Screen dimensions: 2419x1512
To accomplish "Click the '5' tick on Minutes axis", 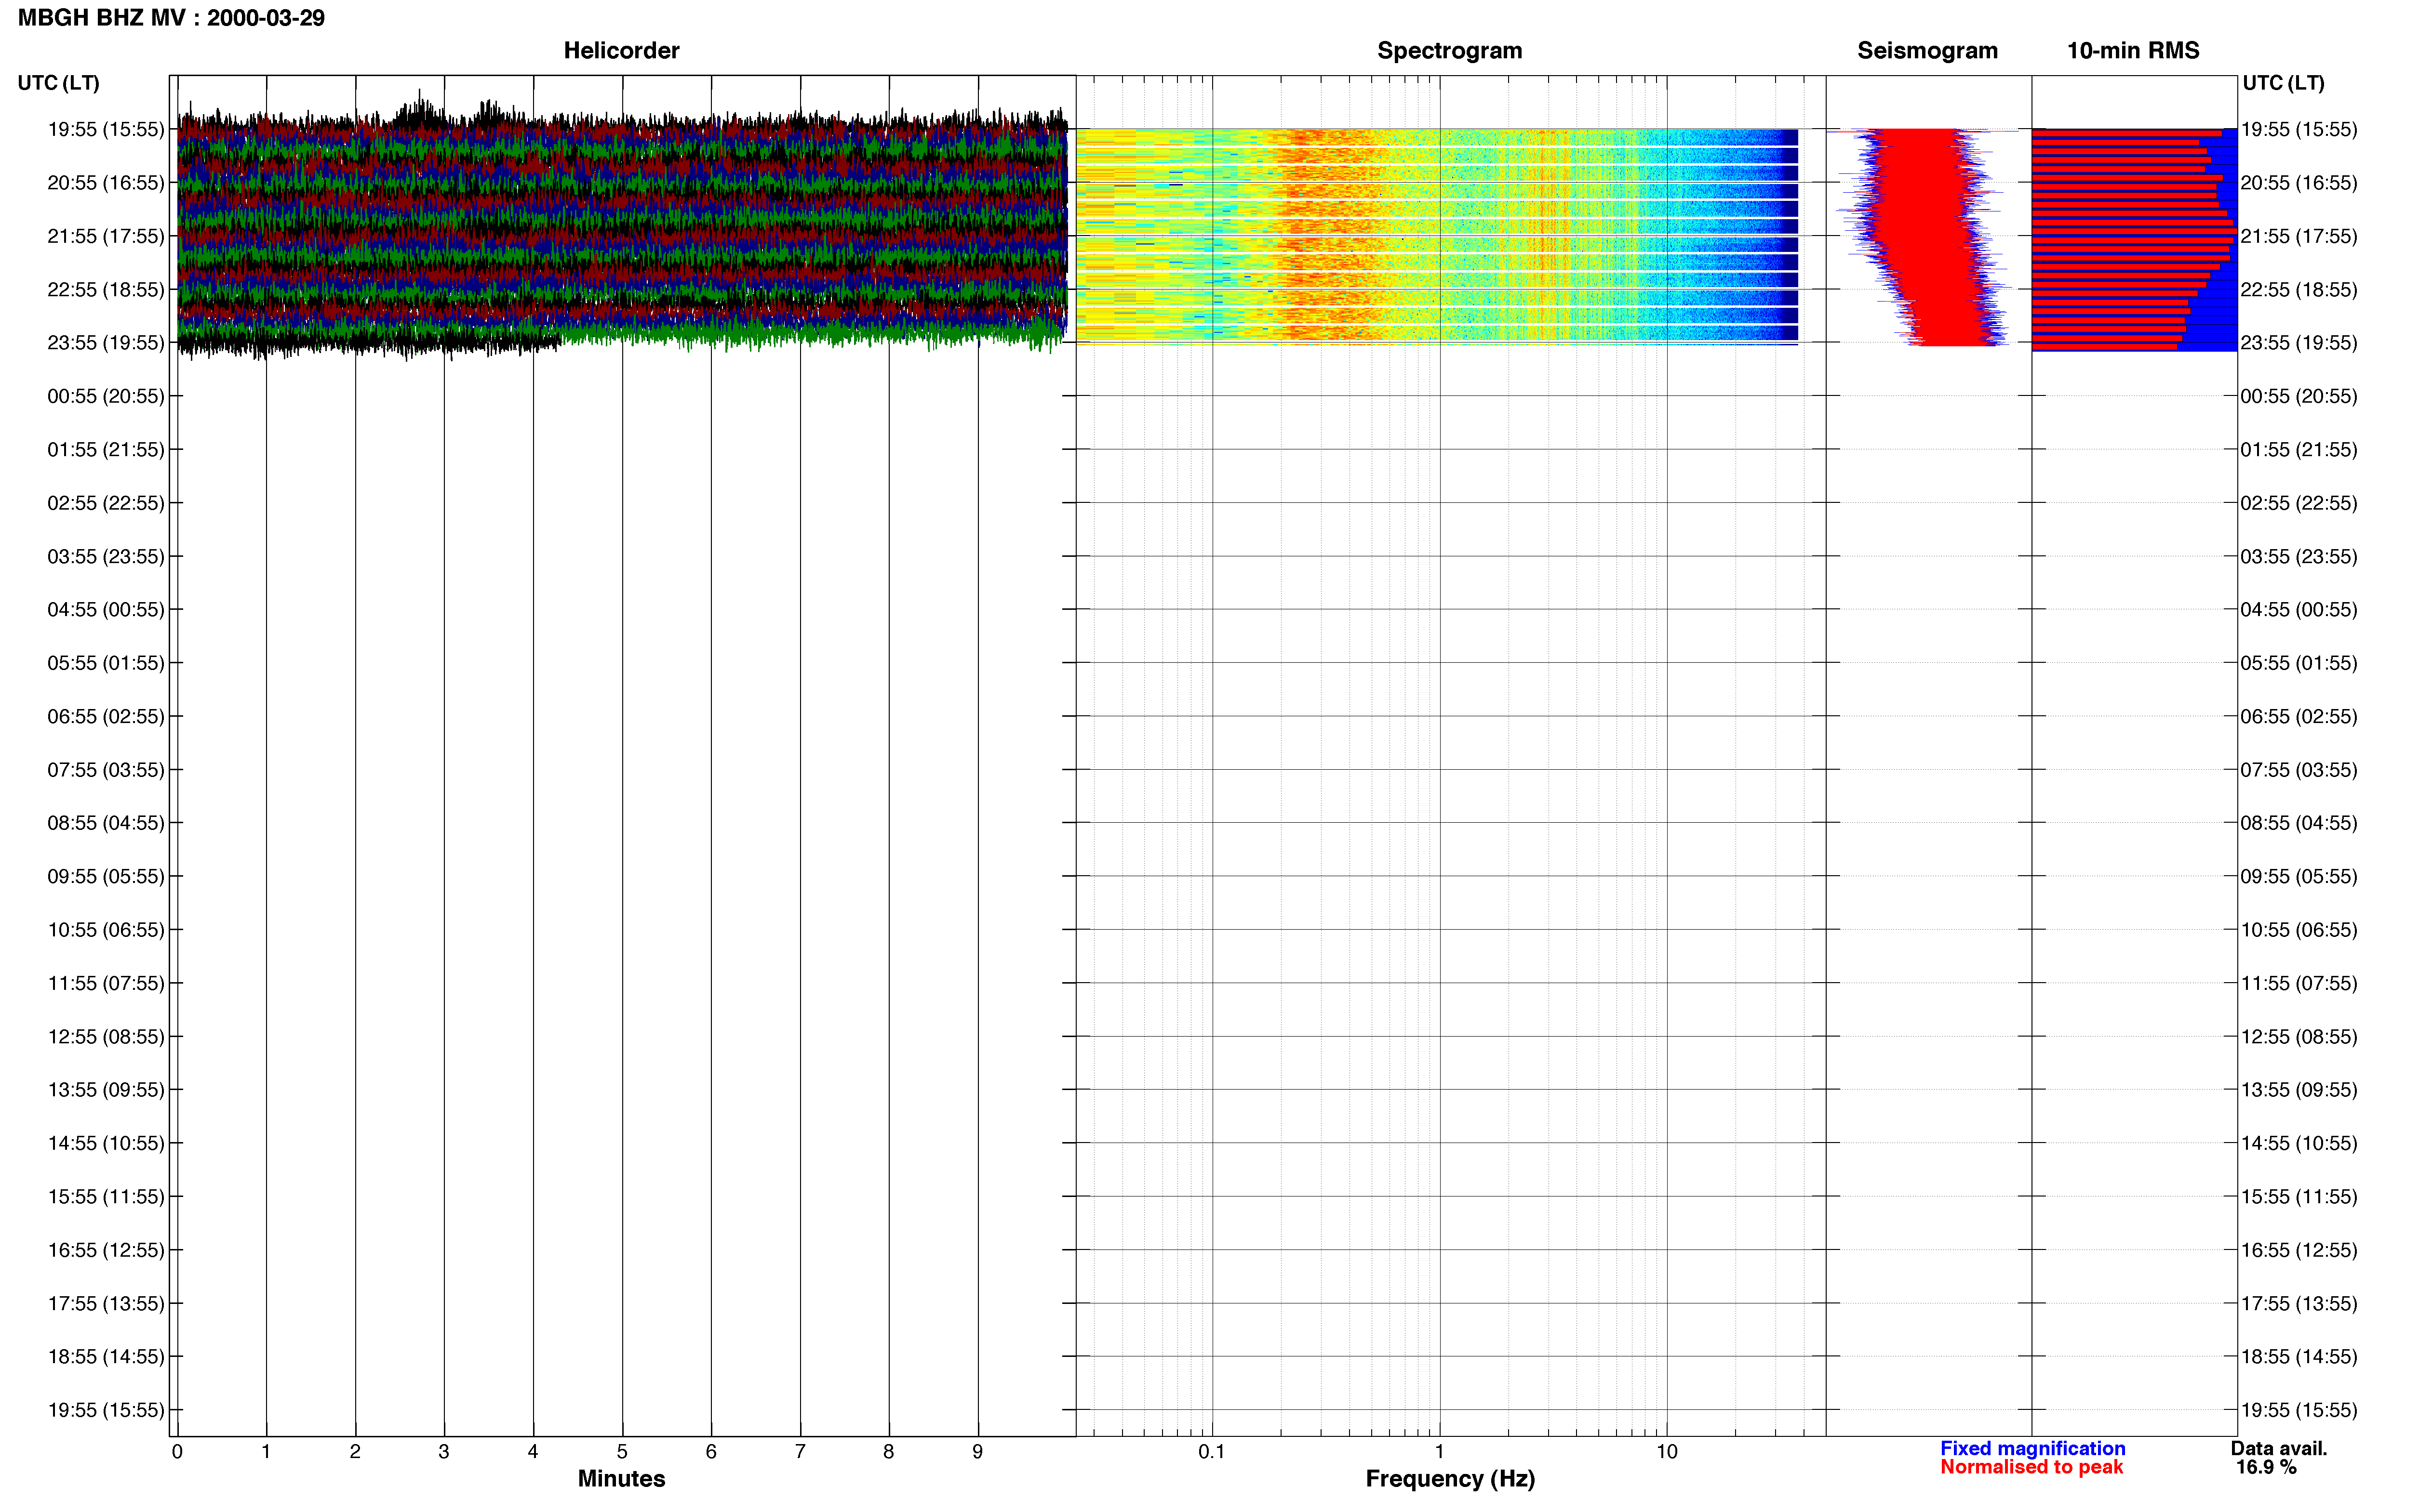I will tap(622, 1452).
